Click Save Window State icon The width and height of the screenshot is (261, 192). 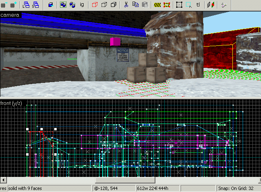click(35, 5)
